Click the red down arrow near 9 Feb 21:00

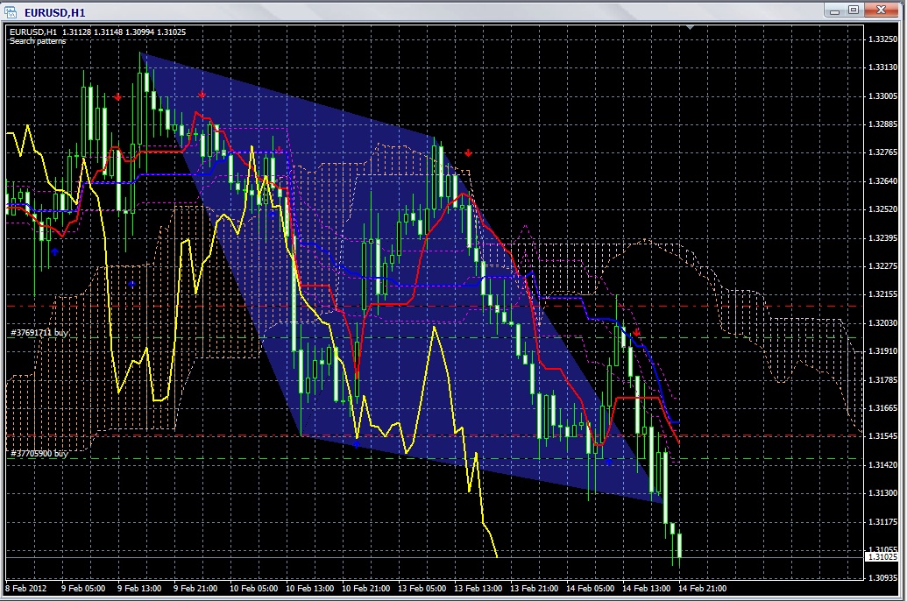202,94
